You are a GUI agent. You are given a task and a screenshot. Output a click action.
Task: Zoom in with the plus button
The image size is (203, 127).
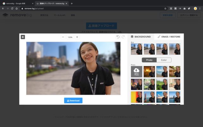click(x=77, y=37)
